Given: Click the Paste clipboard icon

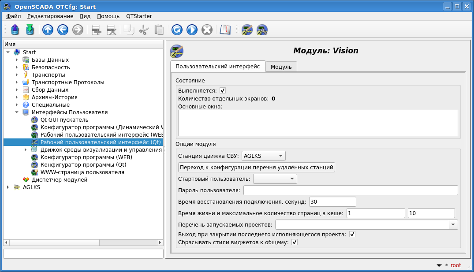Looking at the screenshot, I should (159, 30).
